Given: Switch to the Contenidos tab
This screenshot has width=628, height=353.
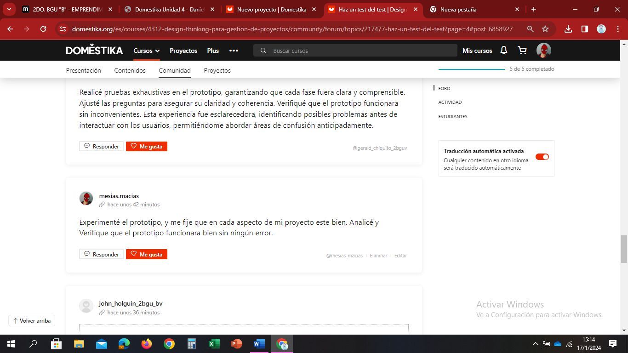Looking at the screenshot, I should (130, 70).
